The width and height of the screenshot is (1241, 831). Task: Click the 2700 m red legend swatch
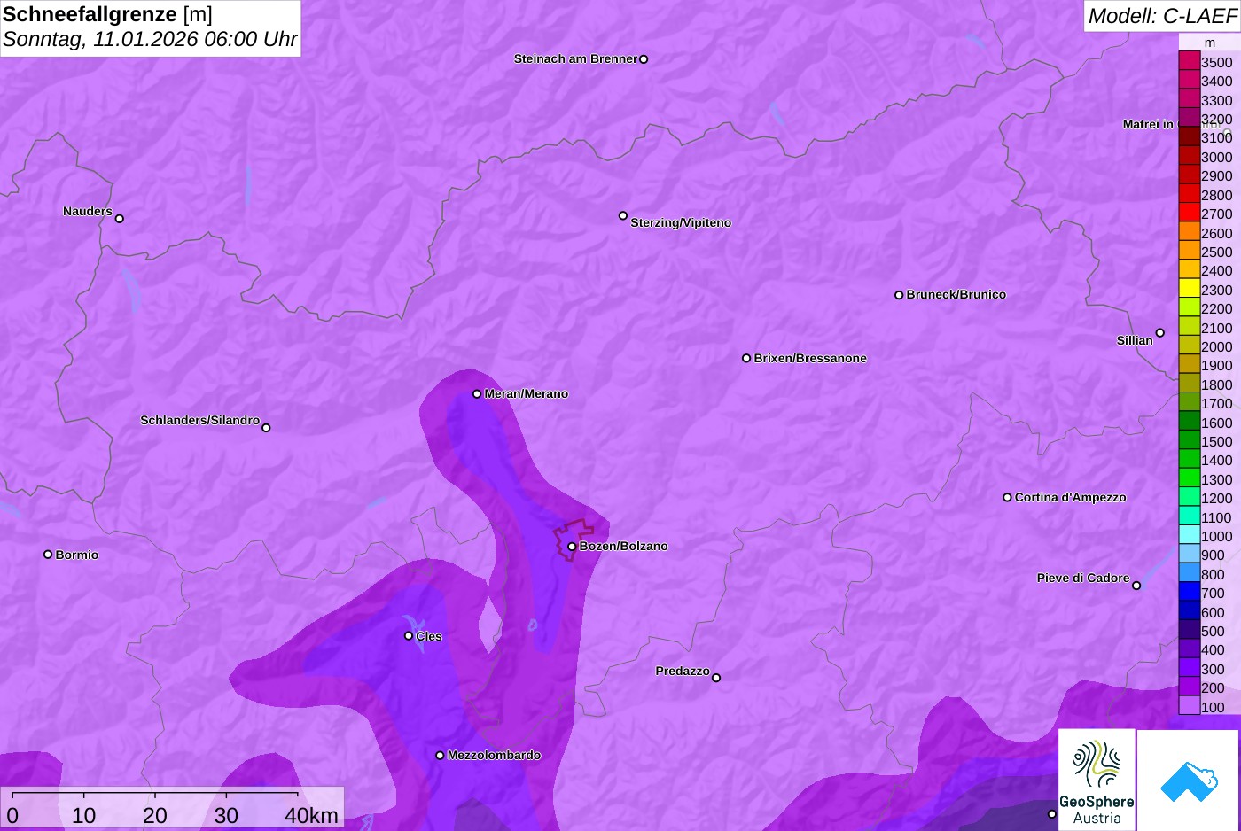(1189, 213)
